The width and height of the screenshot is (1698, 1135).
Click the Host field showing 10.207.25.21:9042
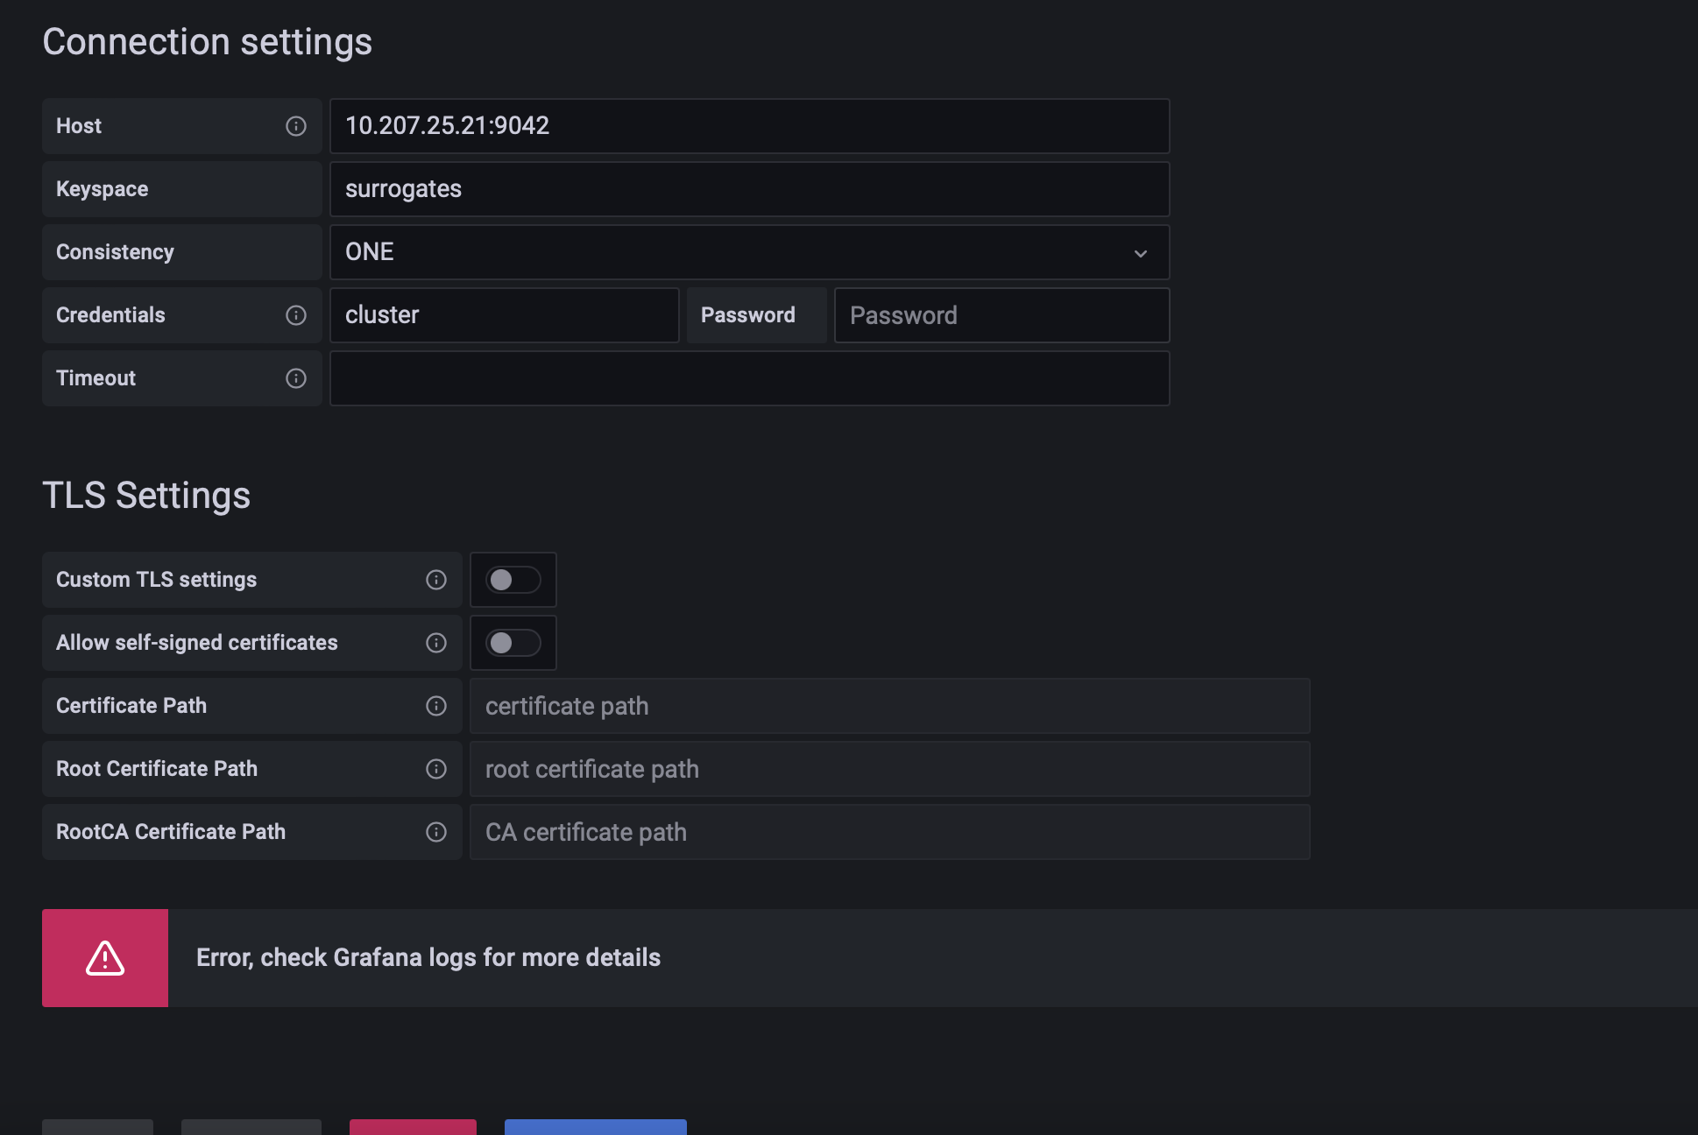(x=749, y=126)
